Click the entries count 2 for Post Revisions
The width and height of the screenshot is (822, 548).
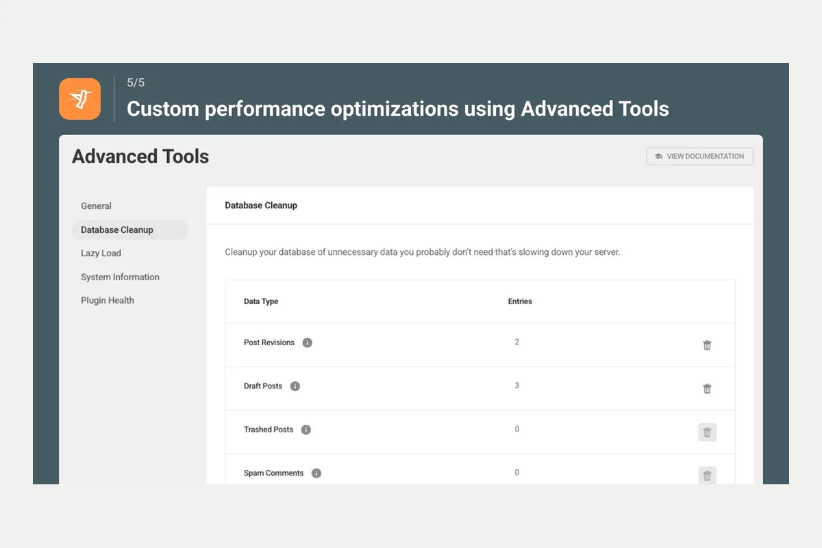point(517,342)
